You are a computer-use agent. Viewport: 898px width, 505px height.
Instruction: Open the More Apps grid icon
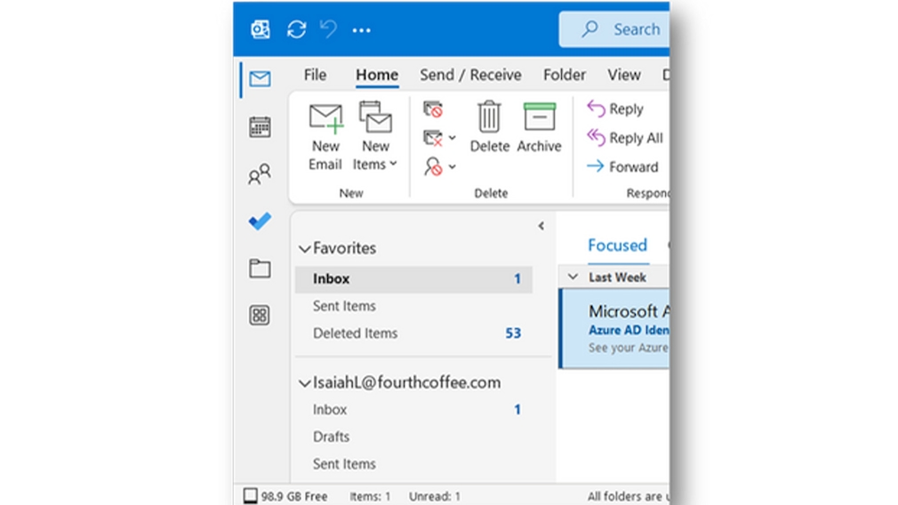pyautogui.click(x=260, y=315)
